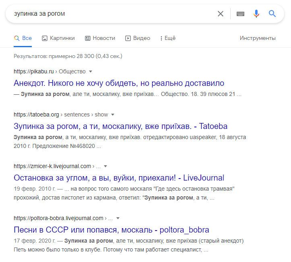Expand dropdown arrow next to poltora-bobra.livejournal.com result
The image size is (291, 262).
coord(118,218)
